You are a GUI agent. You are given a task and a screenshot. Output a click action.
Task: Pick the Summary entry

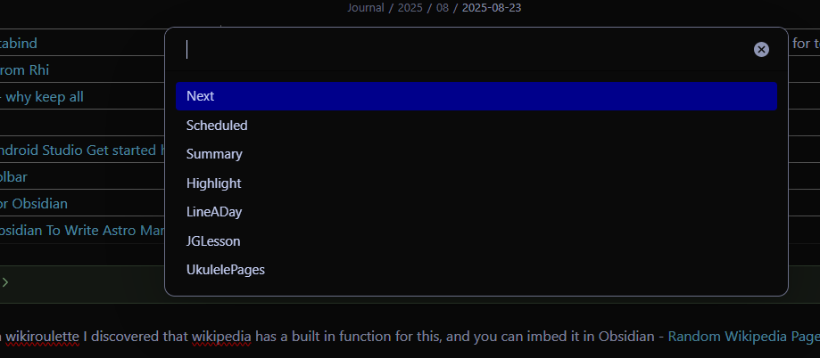point(476,154)
